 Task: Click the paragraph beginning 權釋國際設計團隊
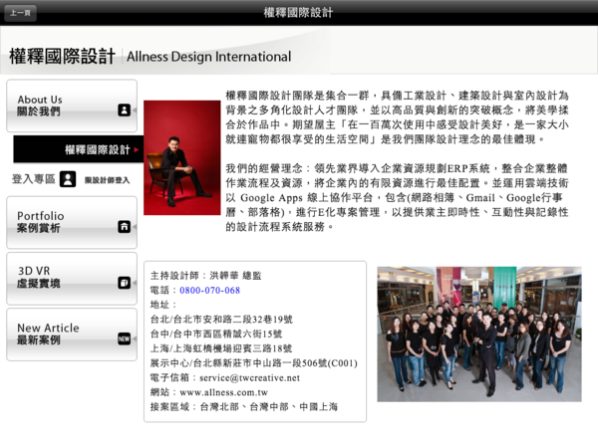397,117
